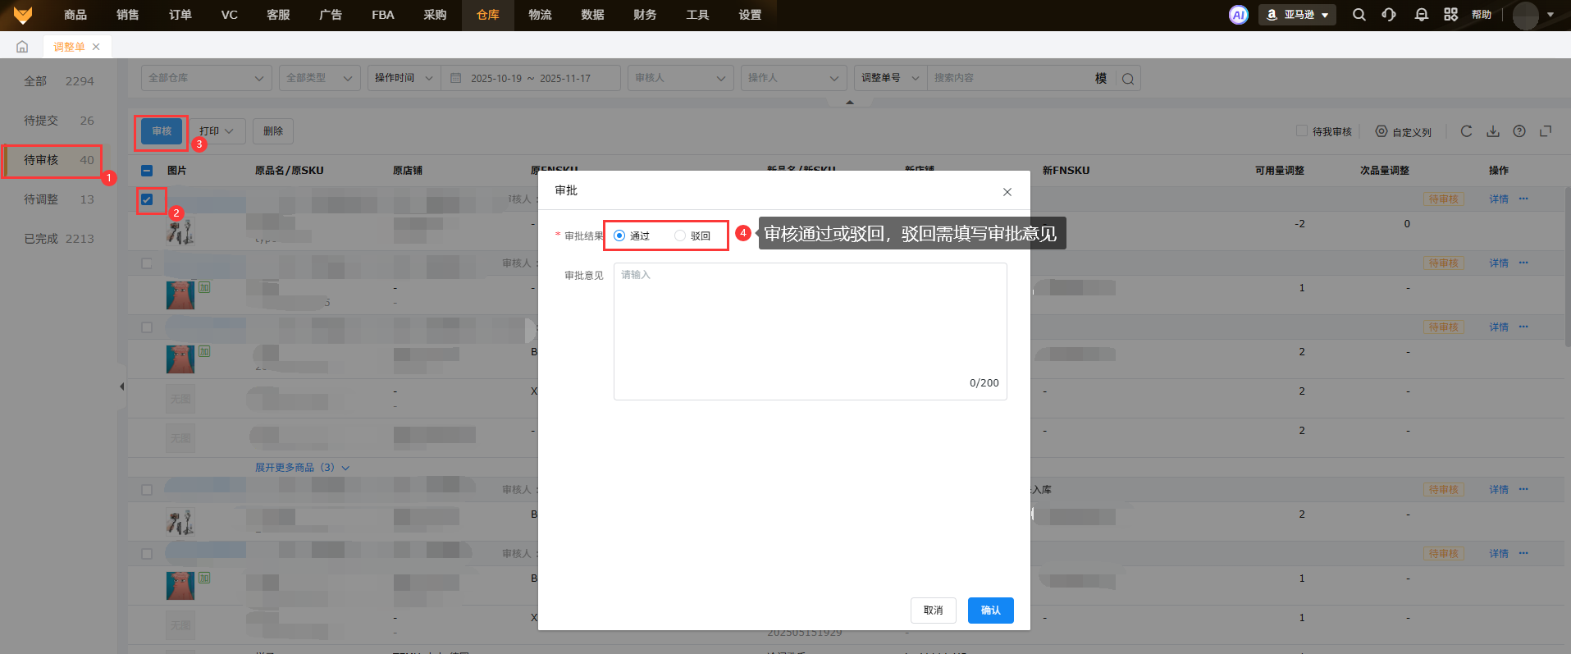Open the search magnifier in top bar
Viewport: 1571px width, 654px height.
(1359, 15)
